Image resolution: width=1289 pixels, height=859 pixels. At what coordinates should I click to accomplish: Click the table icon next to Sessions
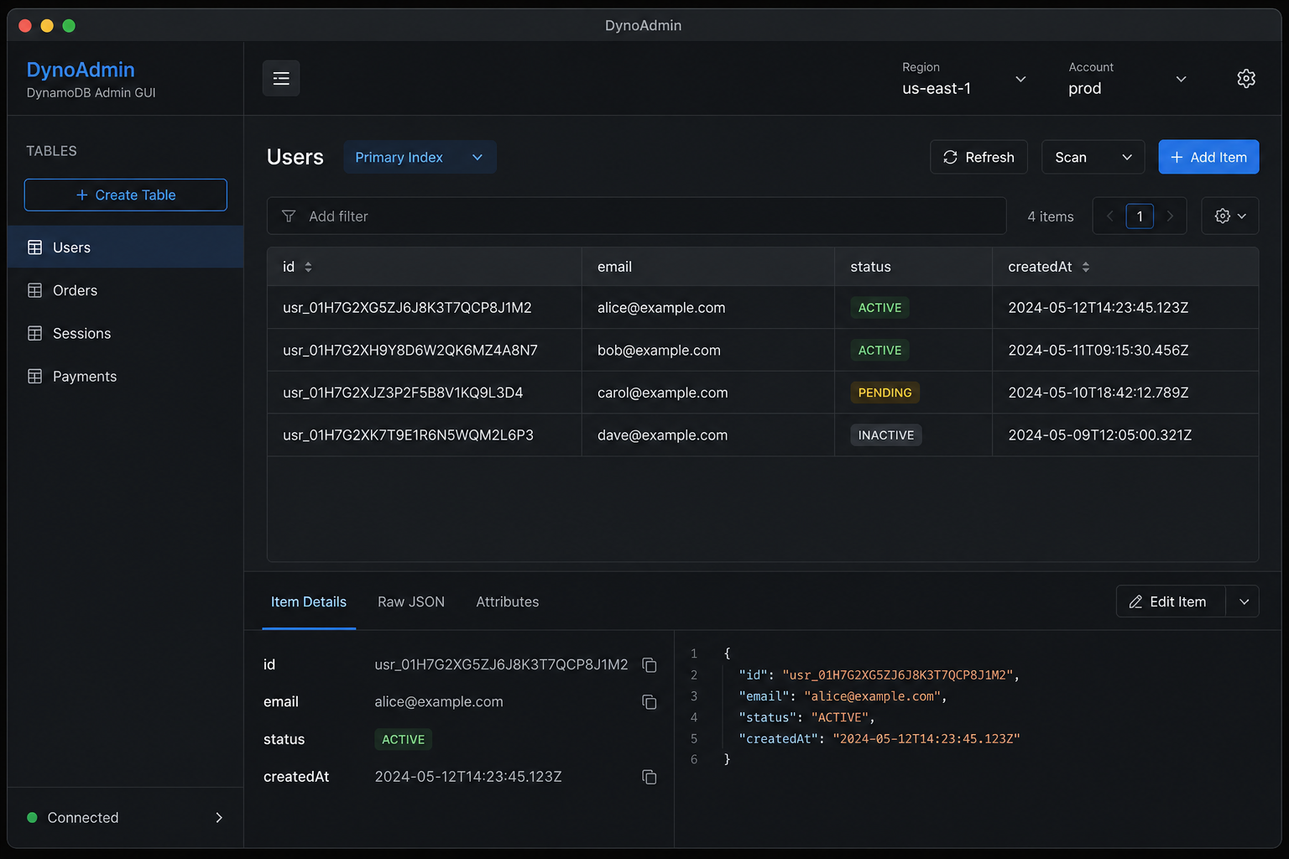pyautogui.click(x=34, y=333)
